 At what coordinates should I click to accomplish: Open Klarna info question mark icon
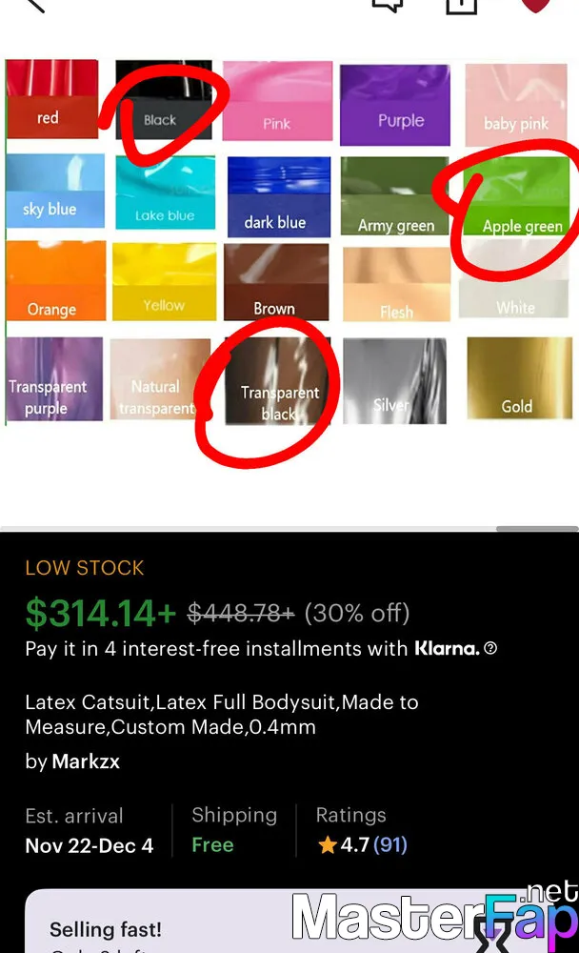[x=490, y=648]
